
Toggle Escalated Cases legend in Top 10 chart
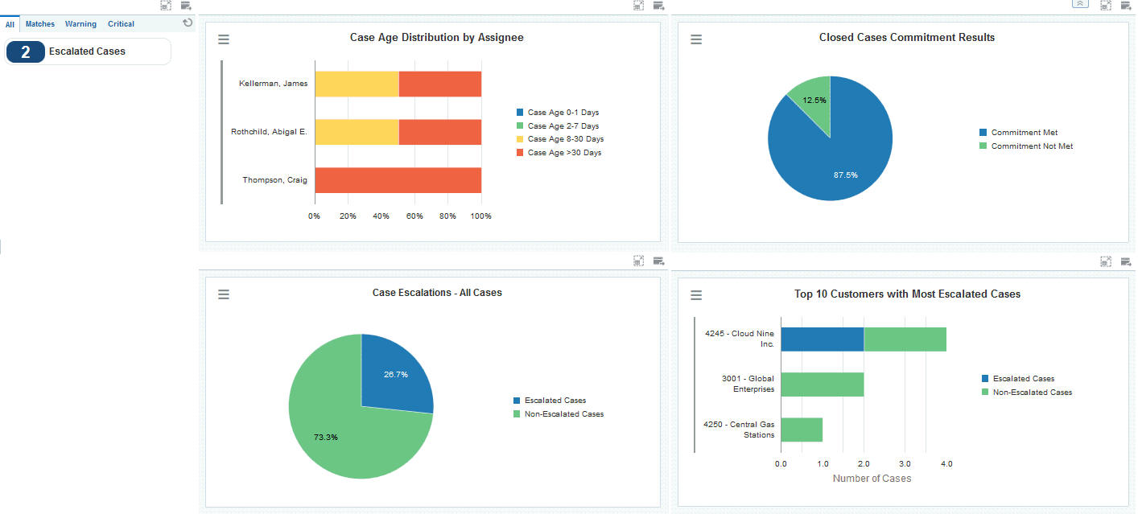(1018, 379)
